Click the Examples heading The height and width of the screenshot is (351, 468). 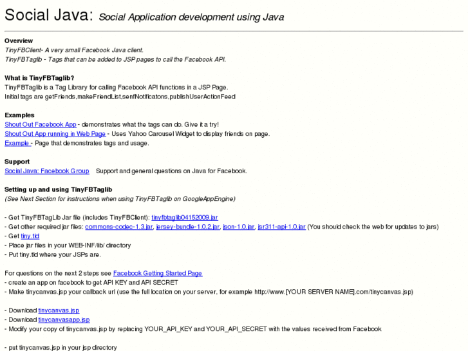pyautogui.click(x=19, y=115)
